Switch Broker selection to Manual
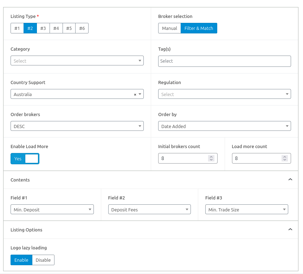Image resolution: width=303 pixels, height=274 pixels. point(169,28)
